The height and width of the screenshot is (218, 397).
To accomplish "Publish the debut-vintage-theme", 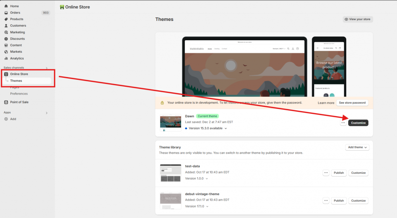I will [339, 201].
